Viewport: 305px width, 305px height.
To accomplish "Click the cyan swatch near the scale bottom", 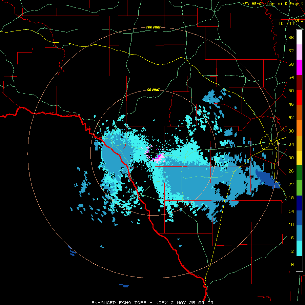I will [299, 249].
